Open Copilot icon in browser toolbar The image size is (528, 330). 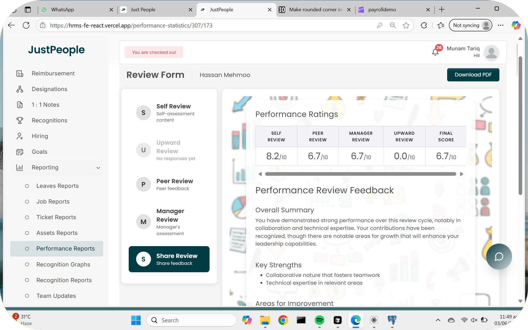[x=516, y=25]
